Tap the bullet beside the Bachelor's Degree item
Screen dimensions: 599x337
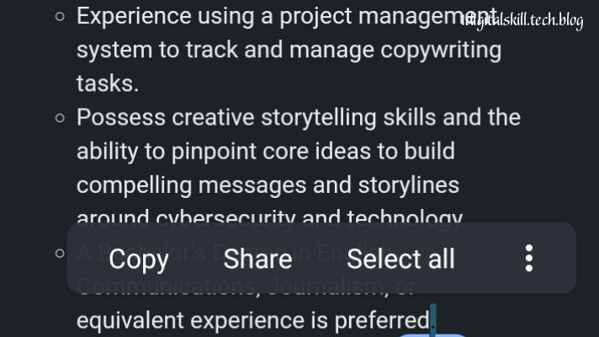pyautogui.click(x=59, y=253)
